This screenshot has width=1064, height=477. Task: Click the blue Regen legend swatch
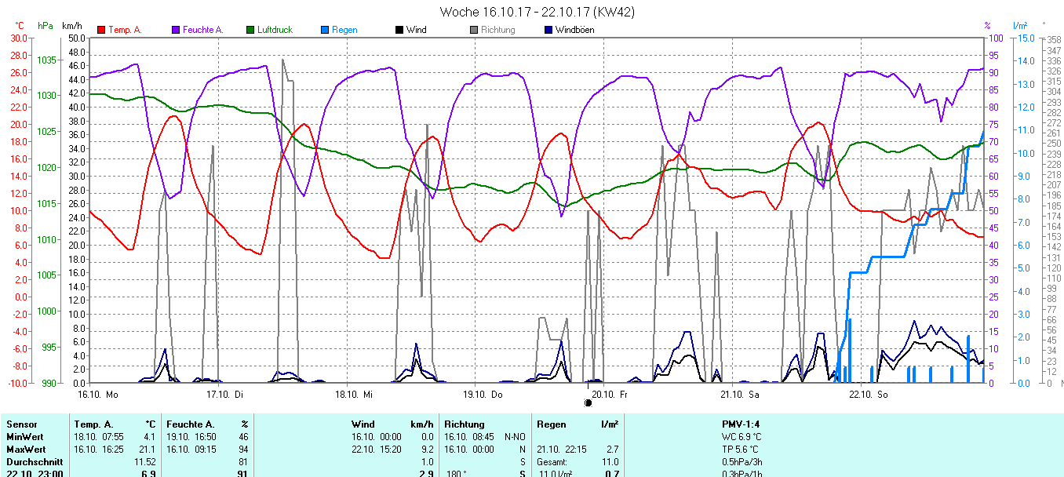pos(325,30)
